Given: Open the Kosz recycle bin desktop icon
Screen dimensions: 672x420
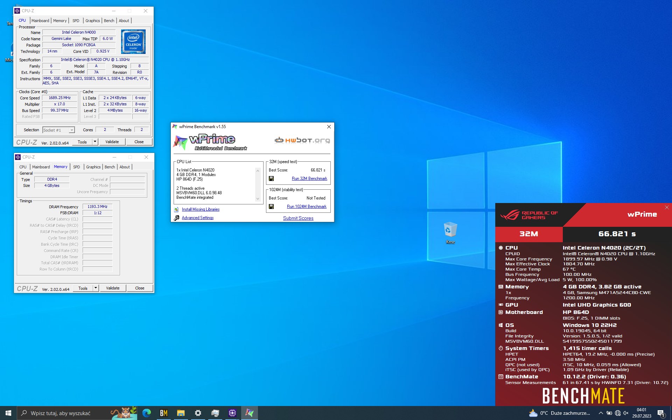Looking at the screenshot, I should 450,233.
